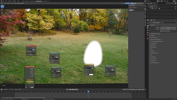The width and height of the screenshot is (177, 100).
Task: Click the outliner search field
Action: point(161,3)
